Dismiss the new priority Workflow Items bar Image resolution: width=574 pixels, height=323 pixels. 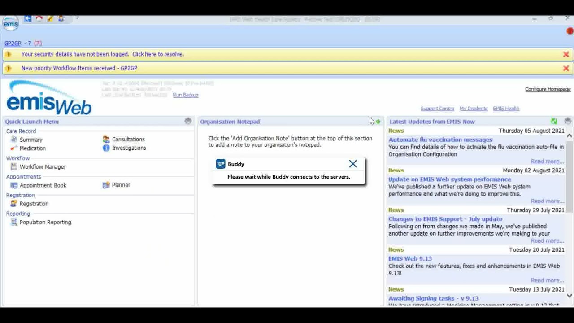(x=566, y=68)
